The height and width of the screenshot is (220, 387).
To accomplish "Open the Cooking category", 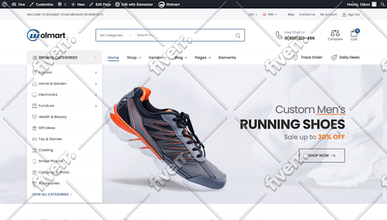I will pos(46,150).
